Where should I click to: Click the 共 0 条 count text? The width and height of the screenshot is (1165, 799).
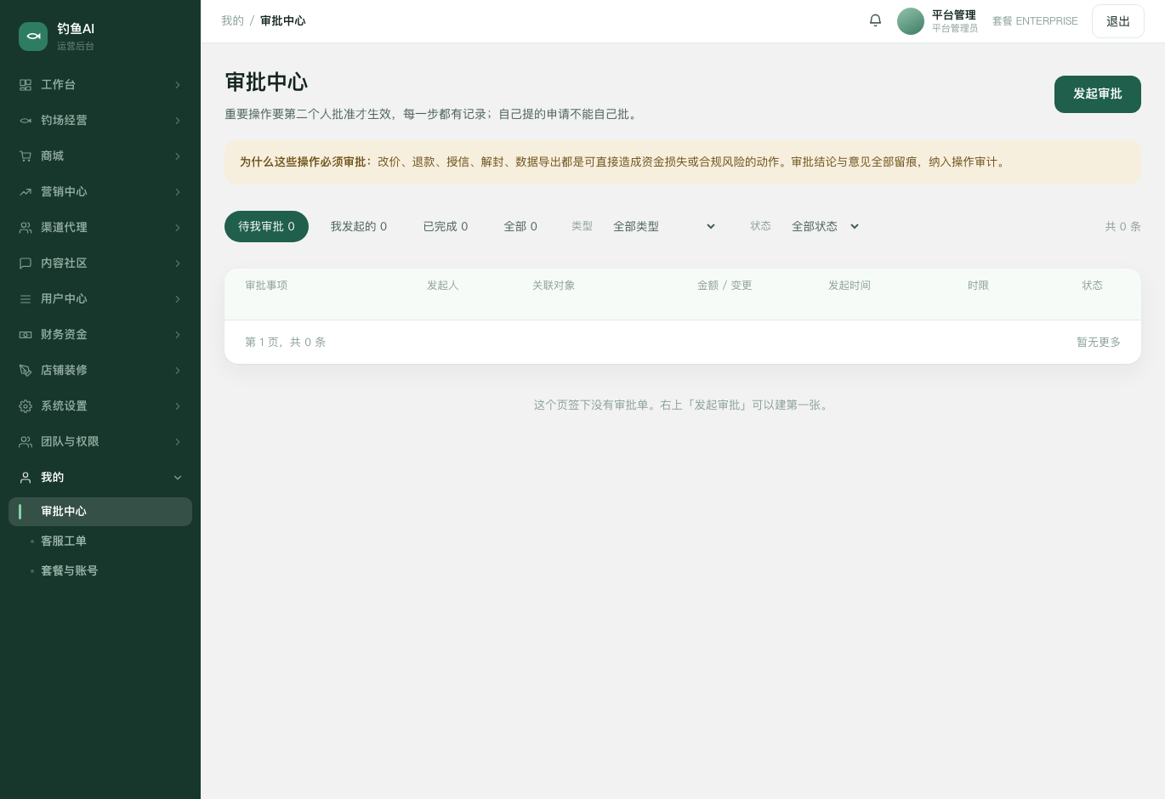1122,227
